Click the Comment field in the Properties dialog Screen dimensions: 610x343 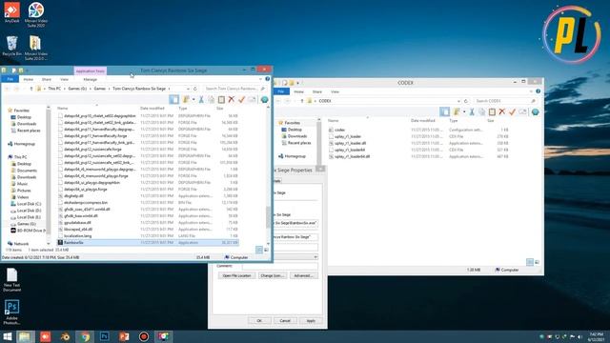pos(279,267)
